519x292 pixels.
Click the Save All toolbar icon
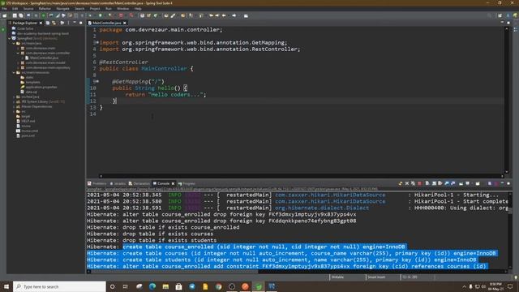tap(20, 15)
